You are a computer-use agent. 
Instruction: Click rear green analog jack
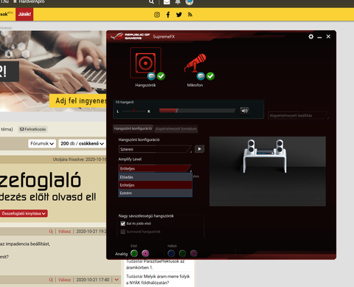pyautogui.click(x=182, y=253)
